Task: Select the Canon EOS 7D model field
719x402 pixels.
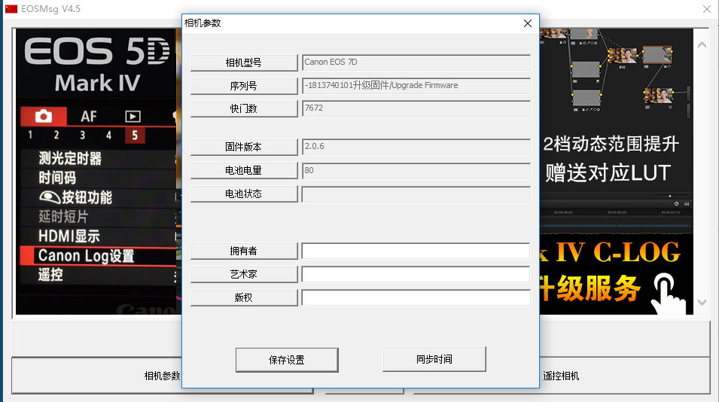Action: coord(416,62)
